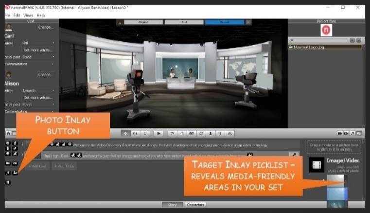Screen dimensions: 370x213
Task: Close the preview tab bar with X
Action: 248,22
